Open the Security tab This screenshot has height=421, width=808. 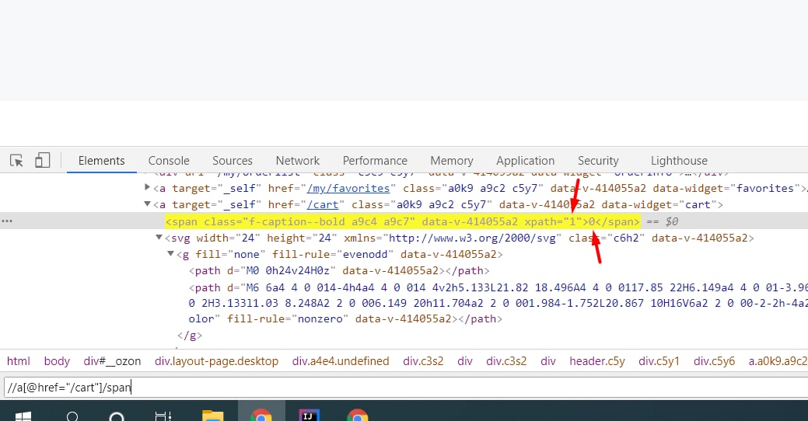tap(598, 161)
